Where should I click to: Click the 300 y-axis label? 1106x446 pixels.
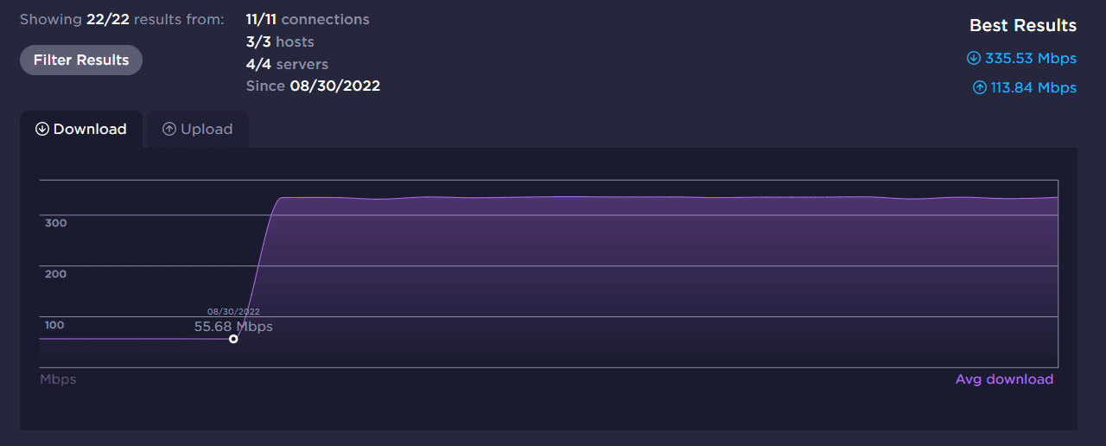pos(55,223)
